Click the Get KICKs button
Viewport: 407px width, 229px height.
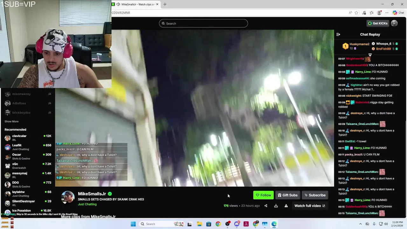378,23
